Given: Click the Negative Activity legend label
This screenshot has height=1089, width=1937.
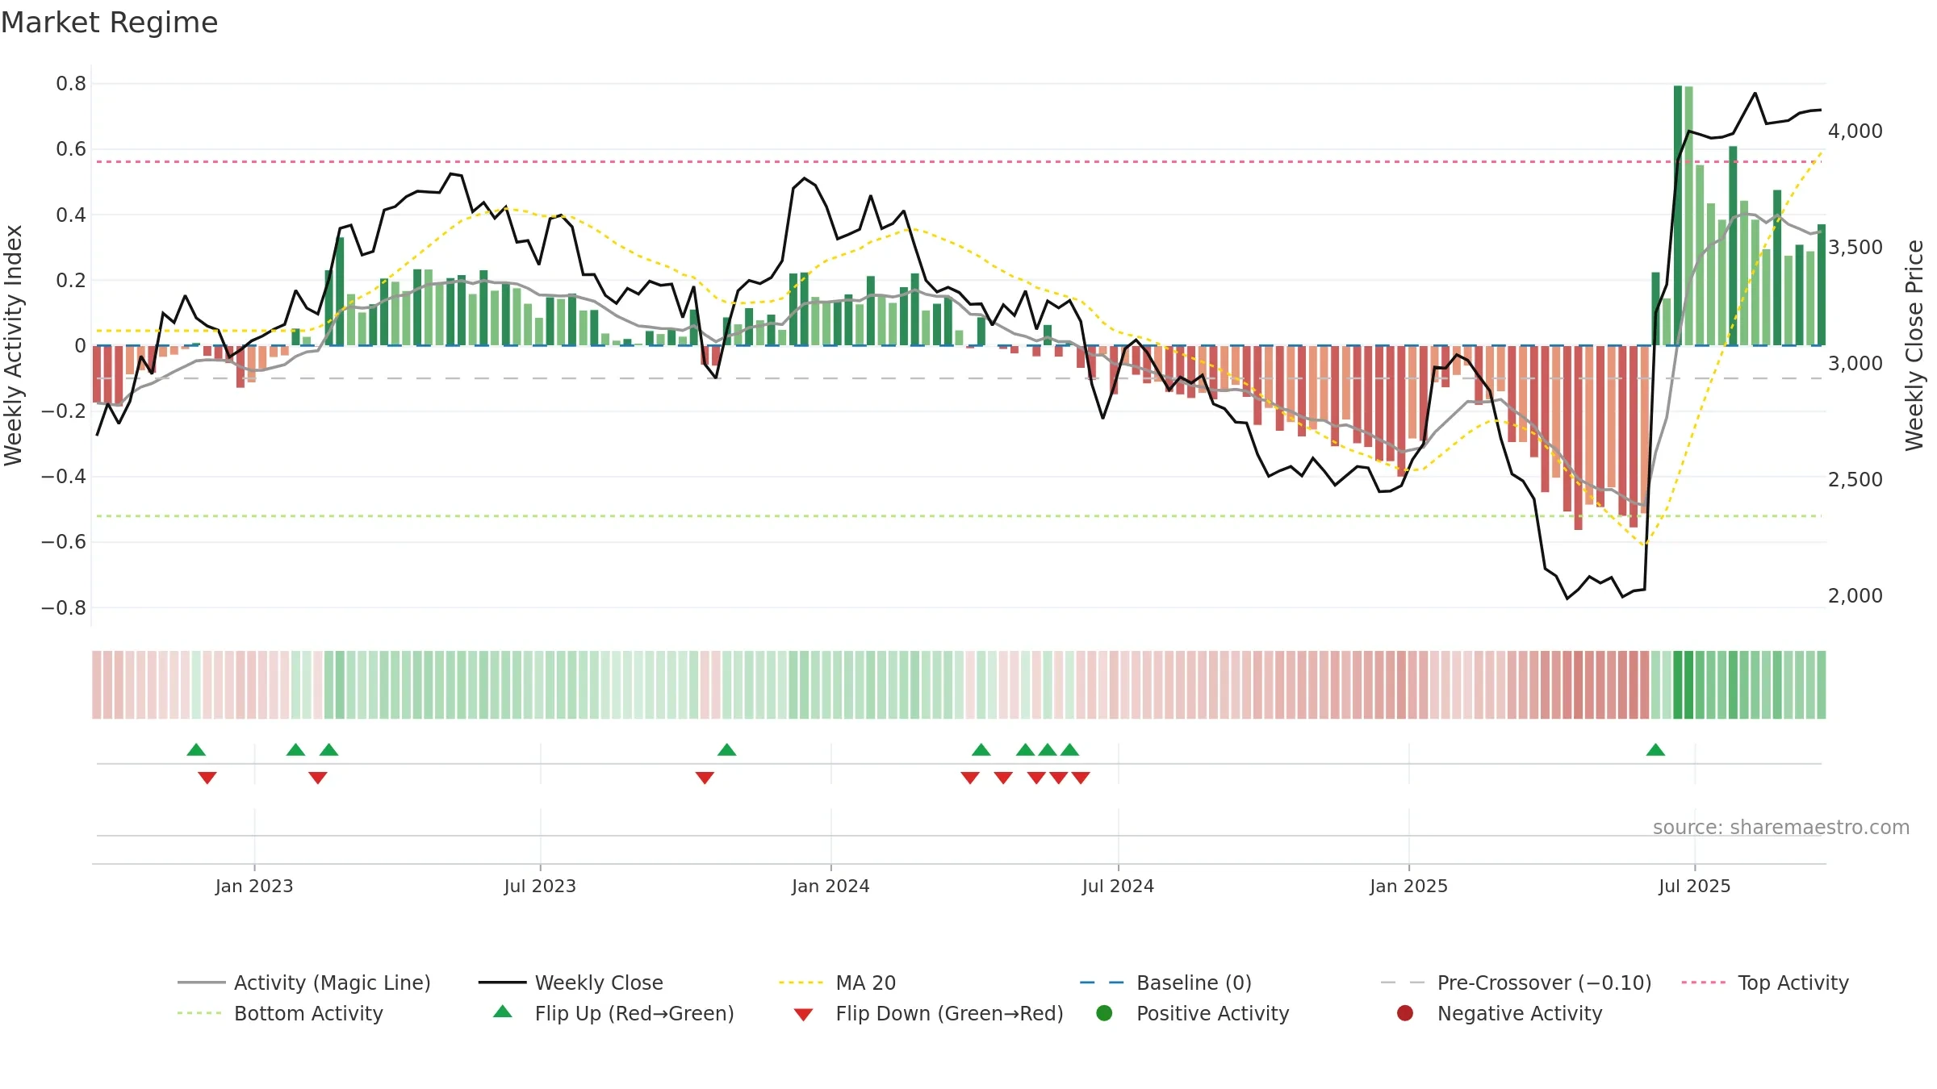Looking at the screenshot, I should tap(1520, 1013).
